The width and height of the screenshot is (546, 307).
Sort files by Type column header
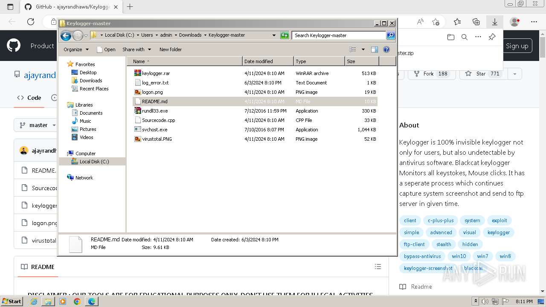coord(319,61)
